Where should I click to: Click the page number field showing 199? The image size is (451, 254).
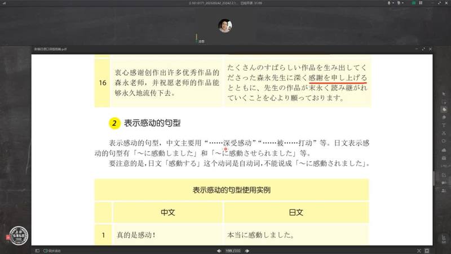[x=229, y=250]
